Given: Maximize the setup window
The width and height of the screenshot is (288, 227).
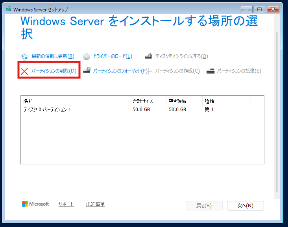Looking at the screenshot, I should 259,9.
